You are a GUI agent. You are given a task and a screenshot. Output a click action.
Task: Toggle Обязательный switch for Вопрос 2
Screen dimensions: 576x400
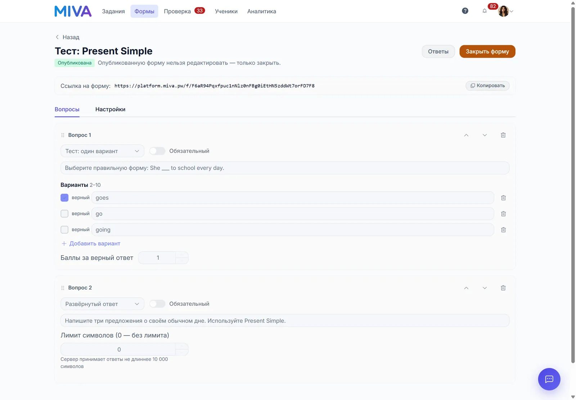pos(157,304)
